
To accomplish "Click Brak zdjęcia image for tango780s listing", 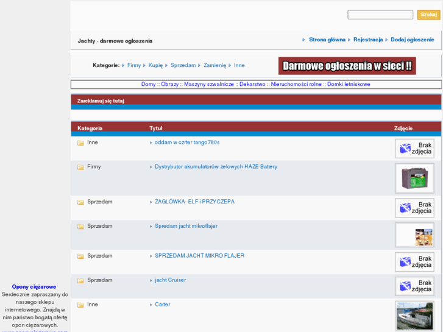I will pyautogui.click(x=414, y=149).
